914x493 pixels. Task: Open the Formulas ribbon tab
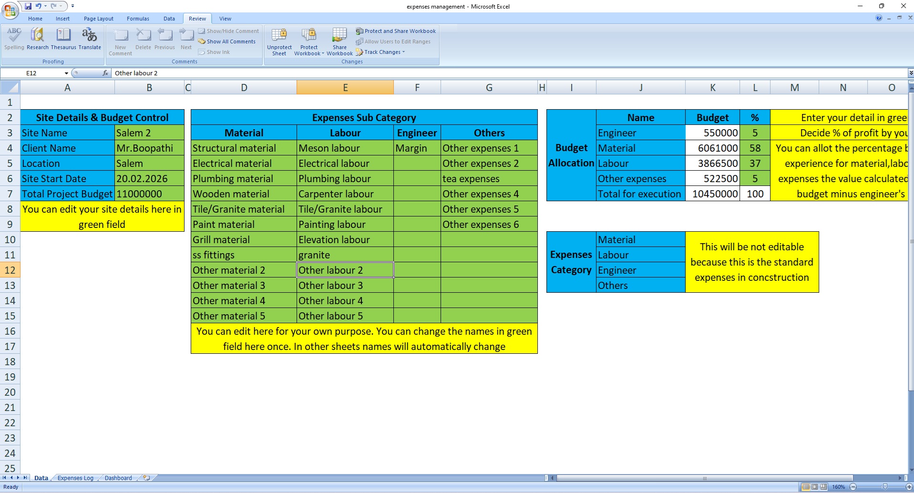click(x=138, y=19)
